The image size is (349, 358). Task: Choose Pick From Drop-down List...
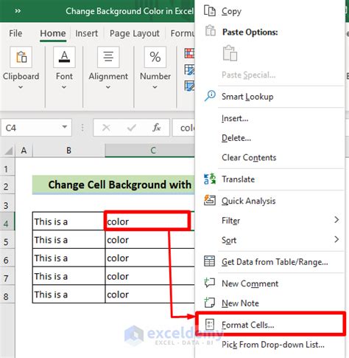[x=270, y=345]
